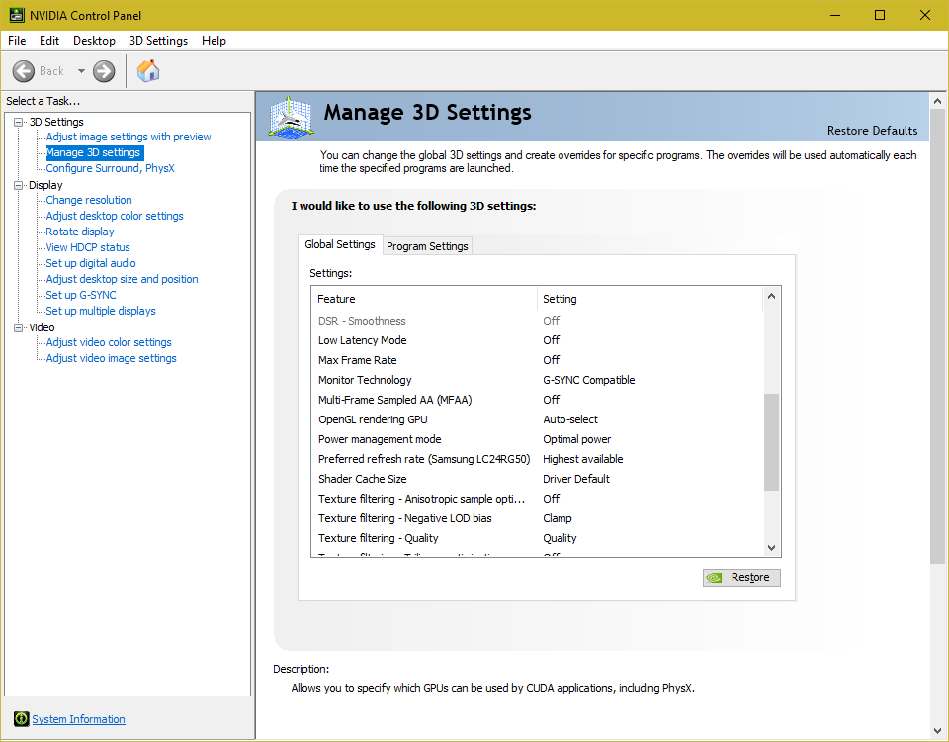Open the System Information link
Viewport: 949px width, 742px height.
click(x=79, y=719)
